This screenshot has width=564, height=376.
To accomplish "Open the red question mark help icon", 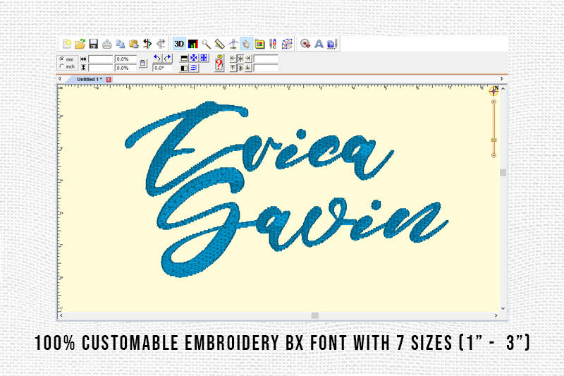I will click(x=219, y=63).
